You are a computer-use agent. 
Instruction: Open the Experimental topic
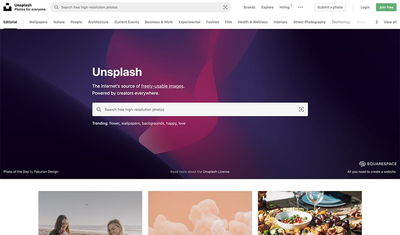tap(189, 22)
